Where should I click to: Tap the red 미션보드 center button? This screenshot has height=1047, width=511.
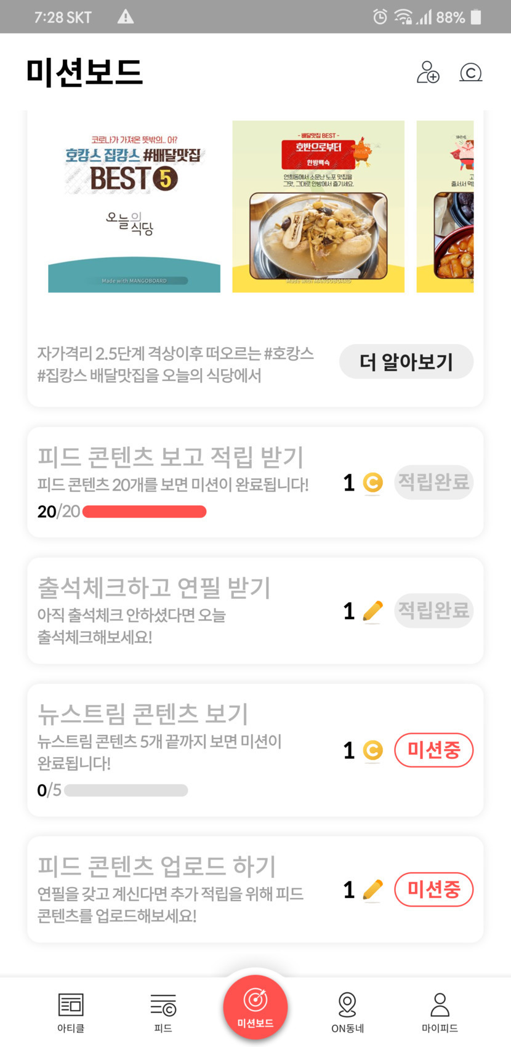pyautogui.click(x=255, y=1006)
